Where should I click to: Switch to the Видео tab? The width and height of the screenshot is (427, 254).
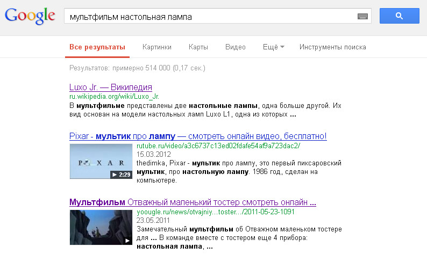click(236, 47)
